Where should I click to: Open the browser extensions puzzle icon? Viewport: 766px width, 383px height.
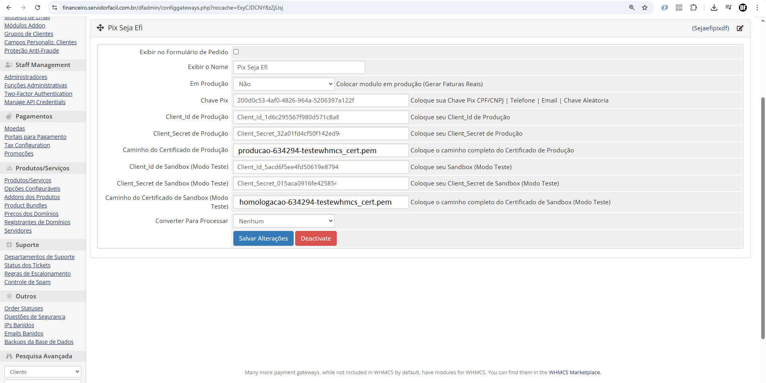click(x=694, y=8)
